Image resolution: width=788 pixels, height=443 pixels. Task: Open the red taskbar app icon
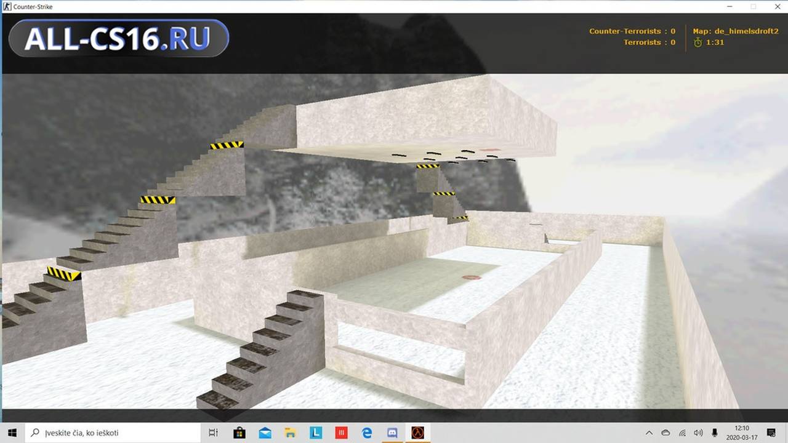point(341,433)
